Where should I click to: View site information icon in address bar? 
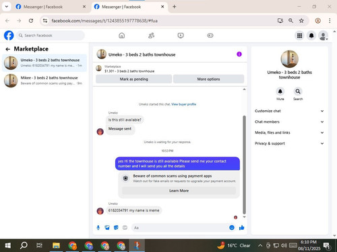pyautogui.click(x=45, y=21)
